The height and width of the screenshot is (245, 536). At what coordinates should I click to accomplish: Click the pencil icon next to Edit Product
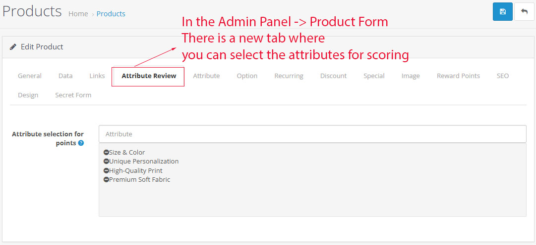click(x=13, y=47)
